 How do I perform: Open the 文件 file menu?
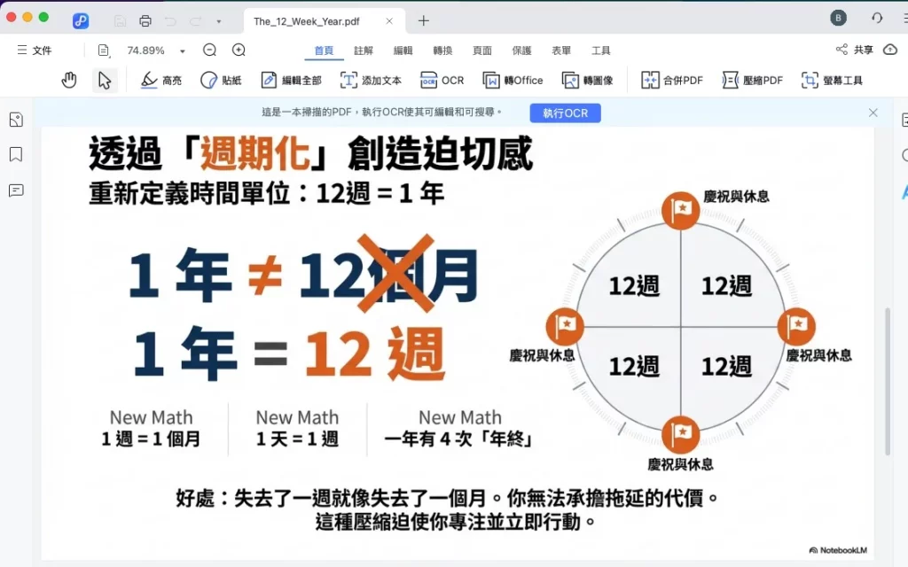click(35, 50)
